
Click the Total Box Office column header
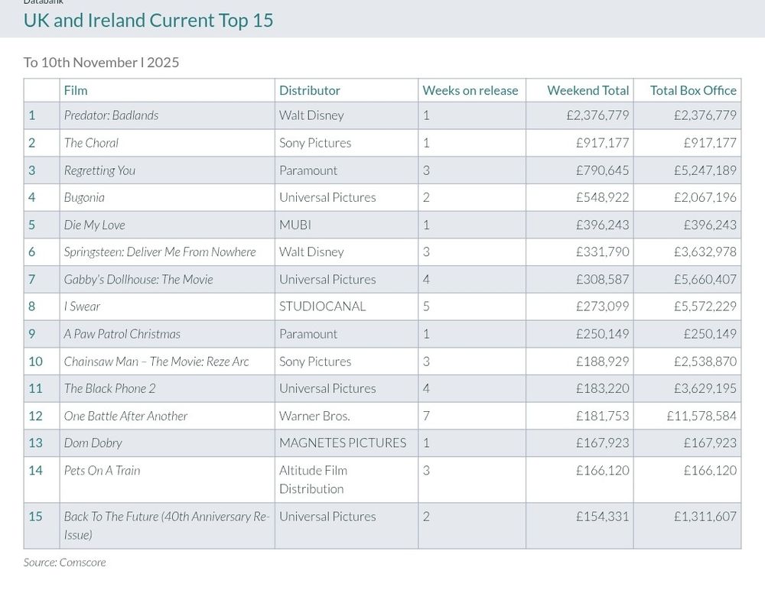coord(693,91)
